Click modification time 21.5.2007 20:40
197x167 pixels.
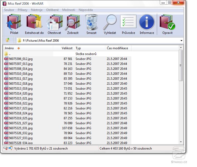117,84
